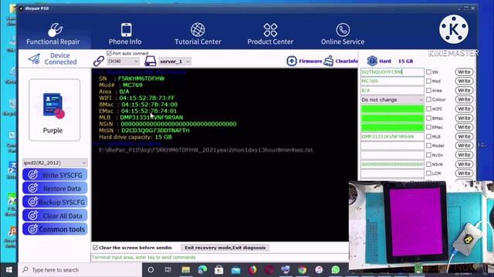Screen dimensions: 494x277
Task: Click Write button for BMac row
Action: click(464, 118)
